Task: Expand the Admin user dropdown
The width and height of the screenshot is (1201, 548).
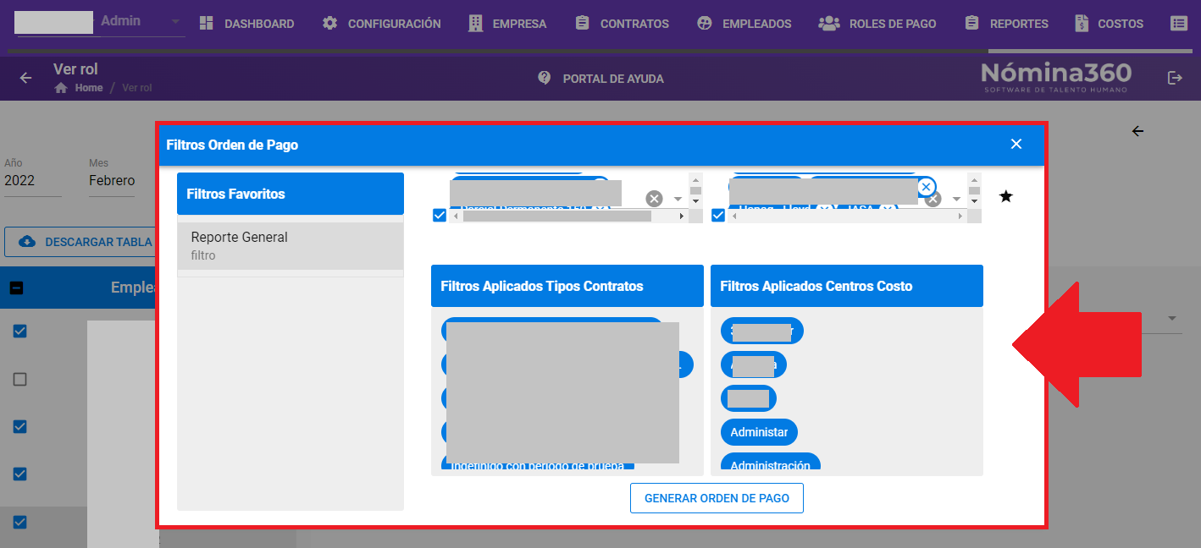Action: coord(175,21)
